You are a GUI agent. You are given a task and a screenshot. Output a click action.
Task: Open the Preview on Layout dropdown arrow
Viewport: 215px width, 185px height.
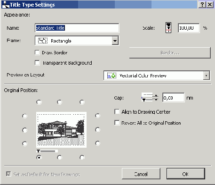207,76
